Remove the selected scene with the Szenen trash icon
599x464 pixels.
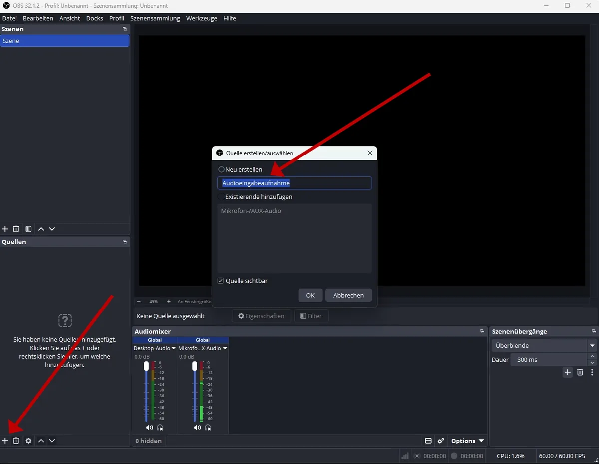(16, 229)
